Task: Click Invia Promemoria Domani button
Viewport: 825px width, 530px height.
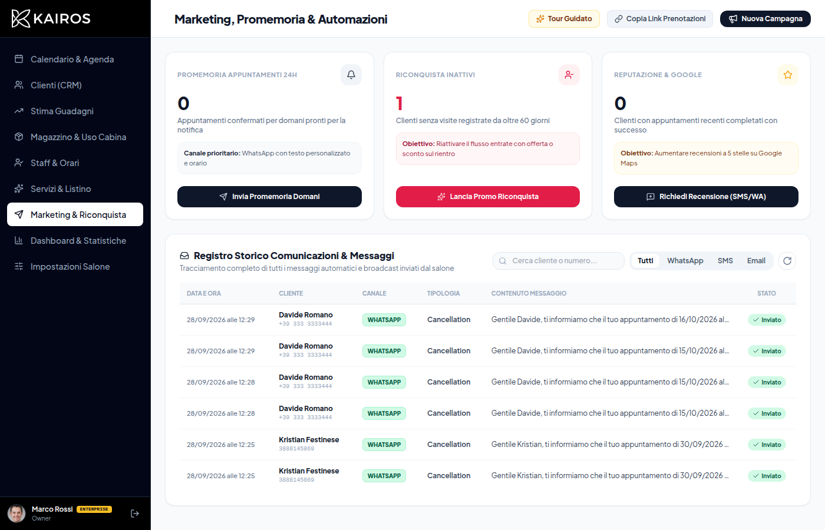Action: click(x=269, y=197)
